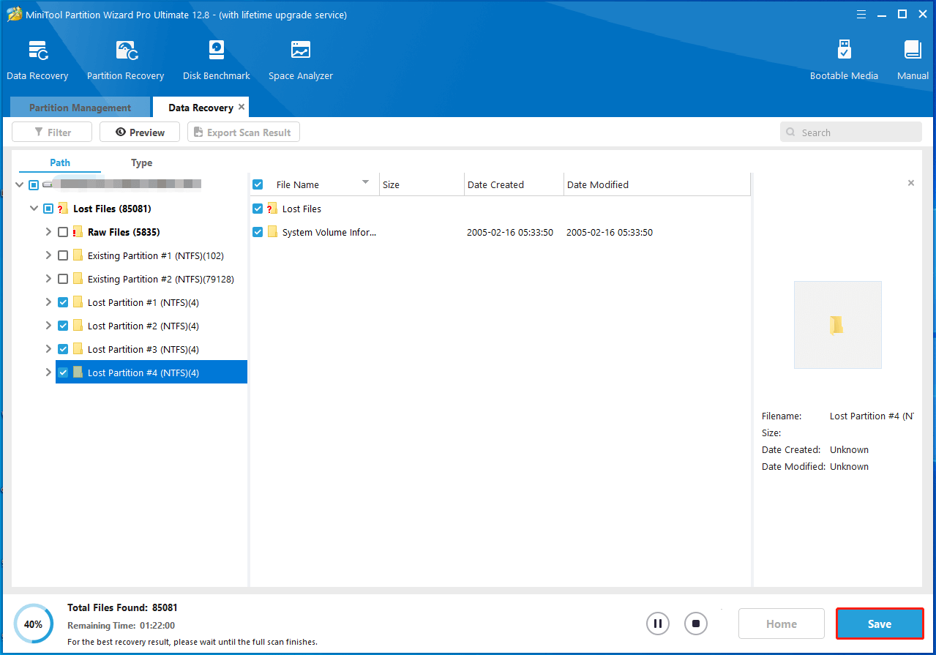Open the application hamburger menu
936x655 pixels.
tap(862, 14)
